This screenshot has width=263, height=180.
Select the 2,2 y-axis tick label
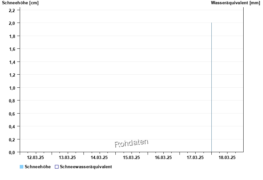pos(12,10)
